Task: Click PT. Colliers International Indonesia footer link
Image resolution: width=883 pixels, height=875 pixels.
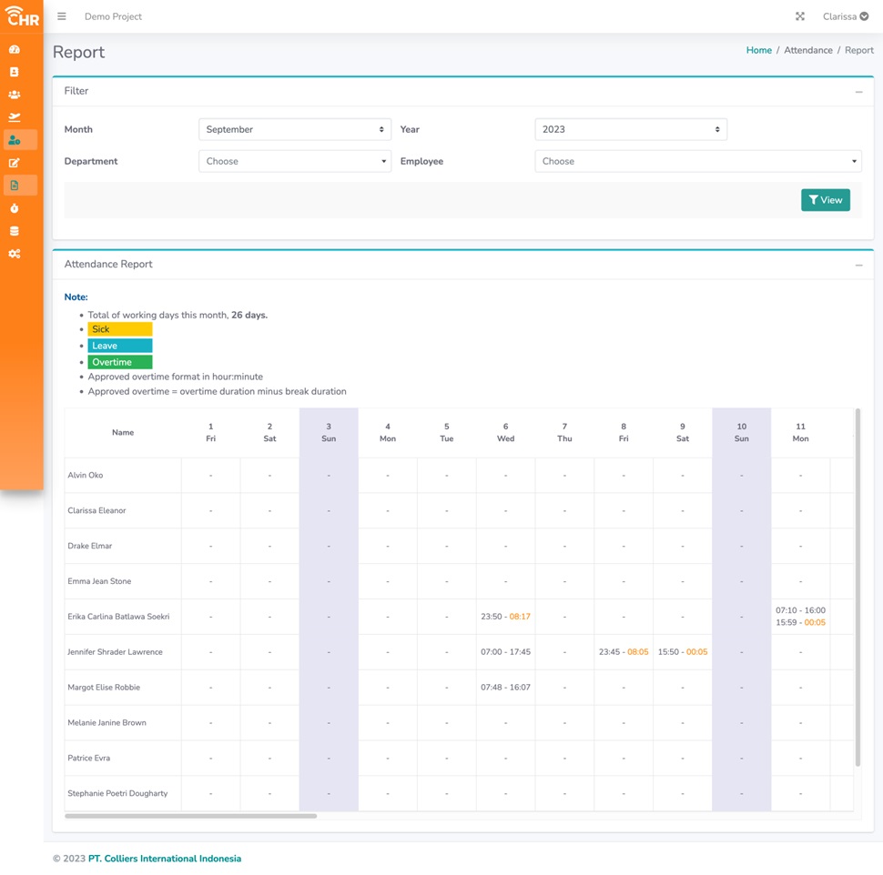Action: [x=165, y=858]
